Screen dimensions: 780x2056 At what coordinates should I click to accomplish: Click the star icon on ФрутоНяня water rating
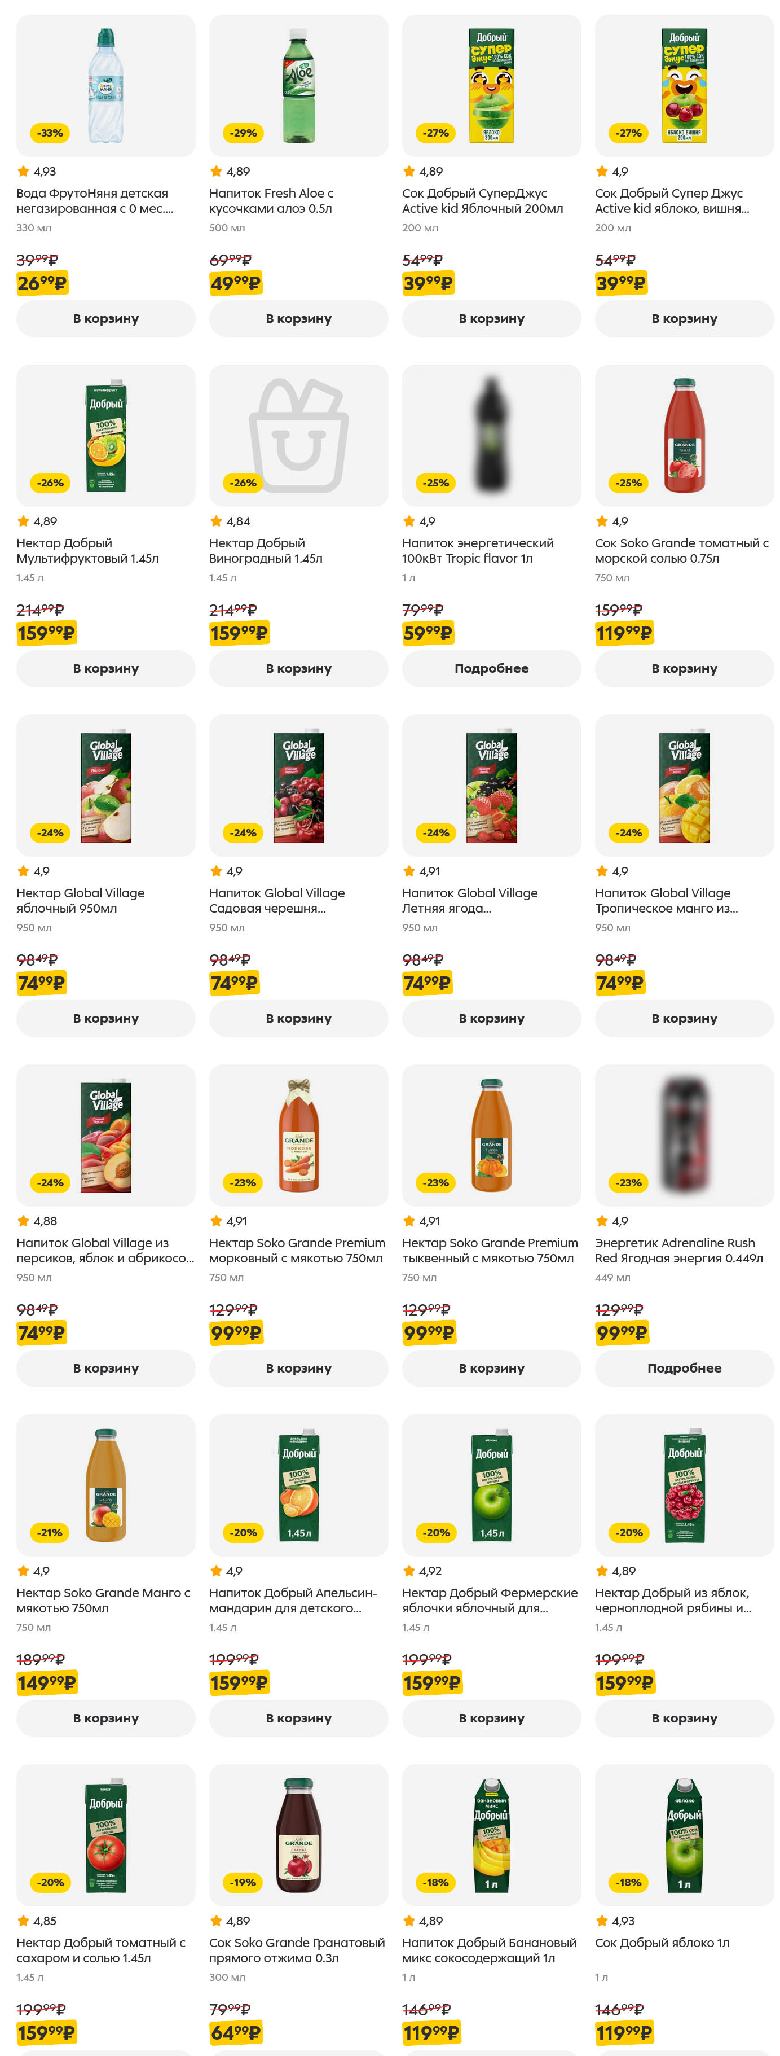click(23, 171)
